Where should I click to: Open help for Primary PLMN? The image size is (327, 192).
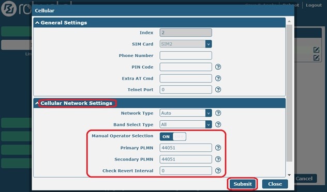[218, 148]
